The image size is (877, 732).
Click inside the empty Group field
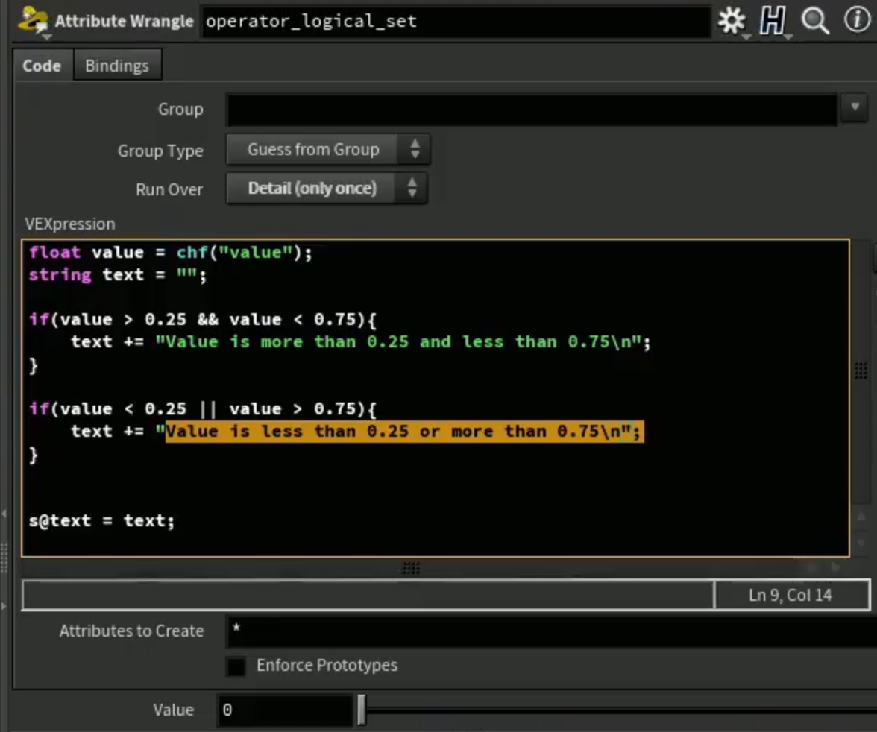click(532, 110)
